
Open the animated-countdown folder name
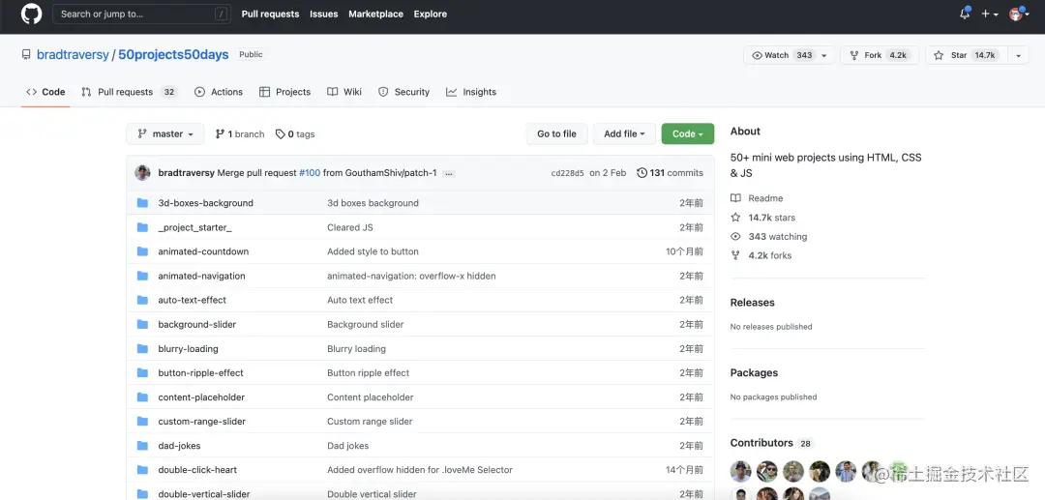coord(203,251)
